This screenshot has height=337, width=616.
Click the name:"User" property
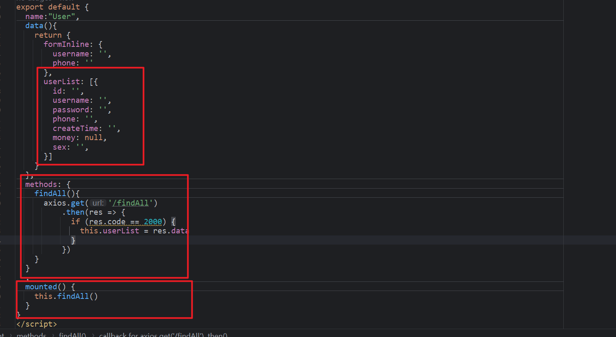click(52, 17)
